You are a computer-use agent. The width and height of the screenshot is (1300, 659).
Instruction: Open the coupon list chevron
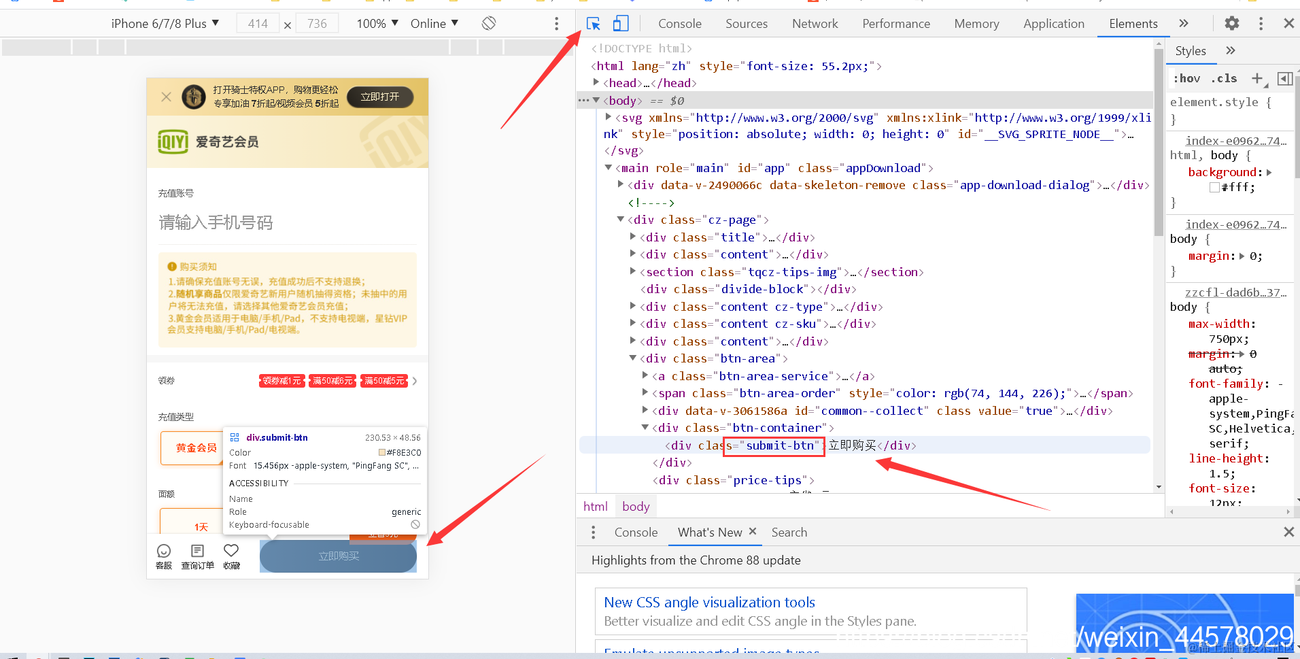tap(415, 381)
